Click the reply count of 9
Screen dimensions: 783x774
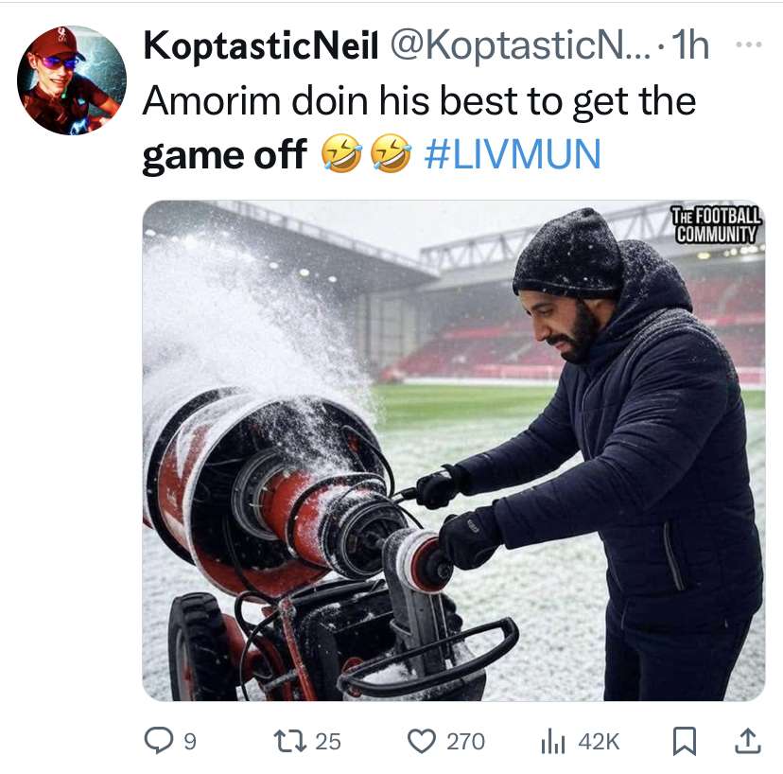(x=189, y=742)
